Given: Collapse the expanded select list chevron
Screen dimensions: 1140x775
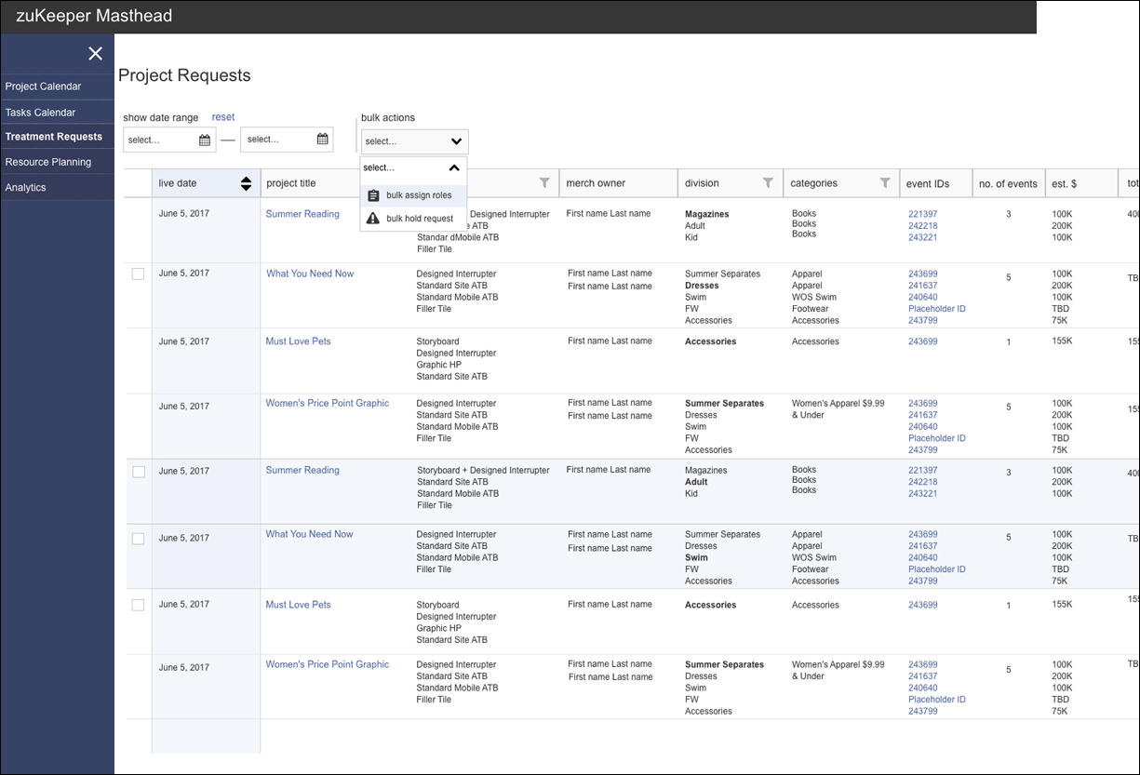Looking at the screenshot, I should pos(455,167).
